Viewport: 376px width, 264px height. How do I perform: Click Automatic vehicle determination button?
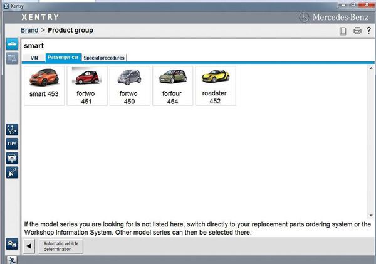tap(61, 246)
